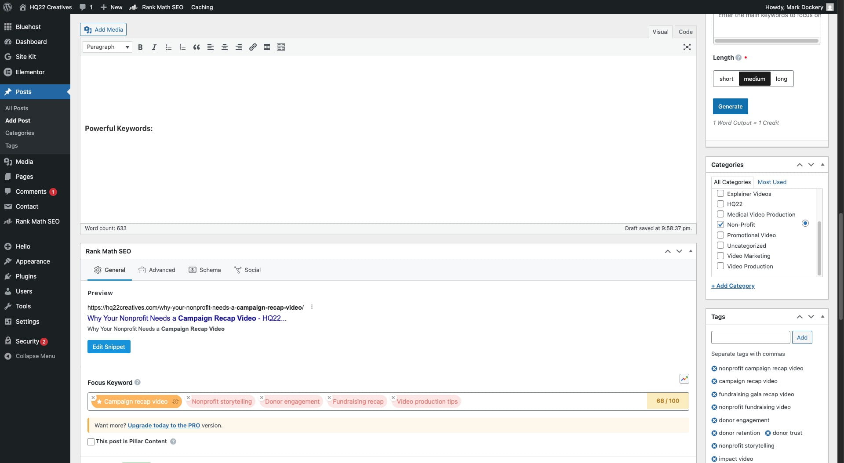Remove the Video production tips keyword
844x463 pixels.
point(393,398)
